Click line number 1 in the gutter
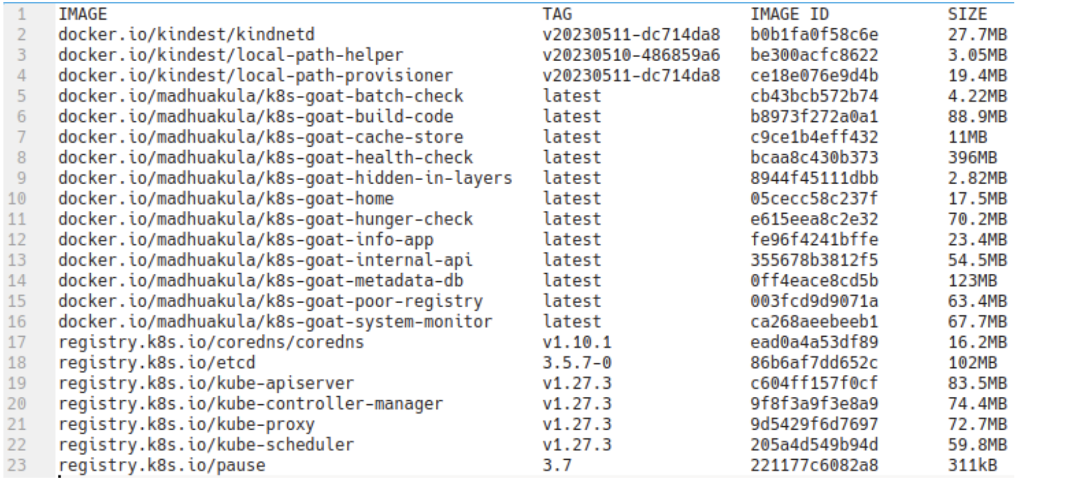 (21, 14)
